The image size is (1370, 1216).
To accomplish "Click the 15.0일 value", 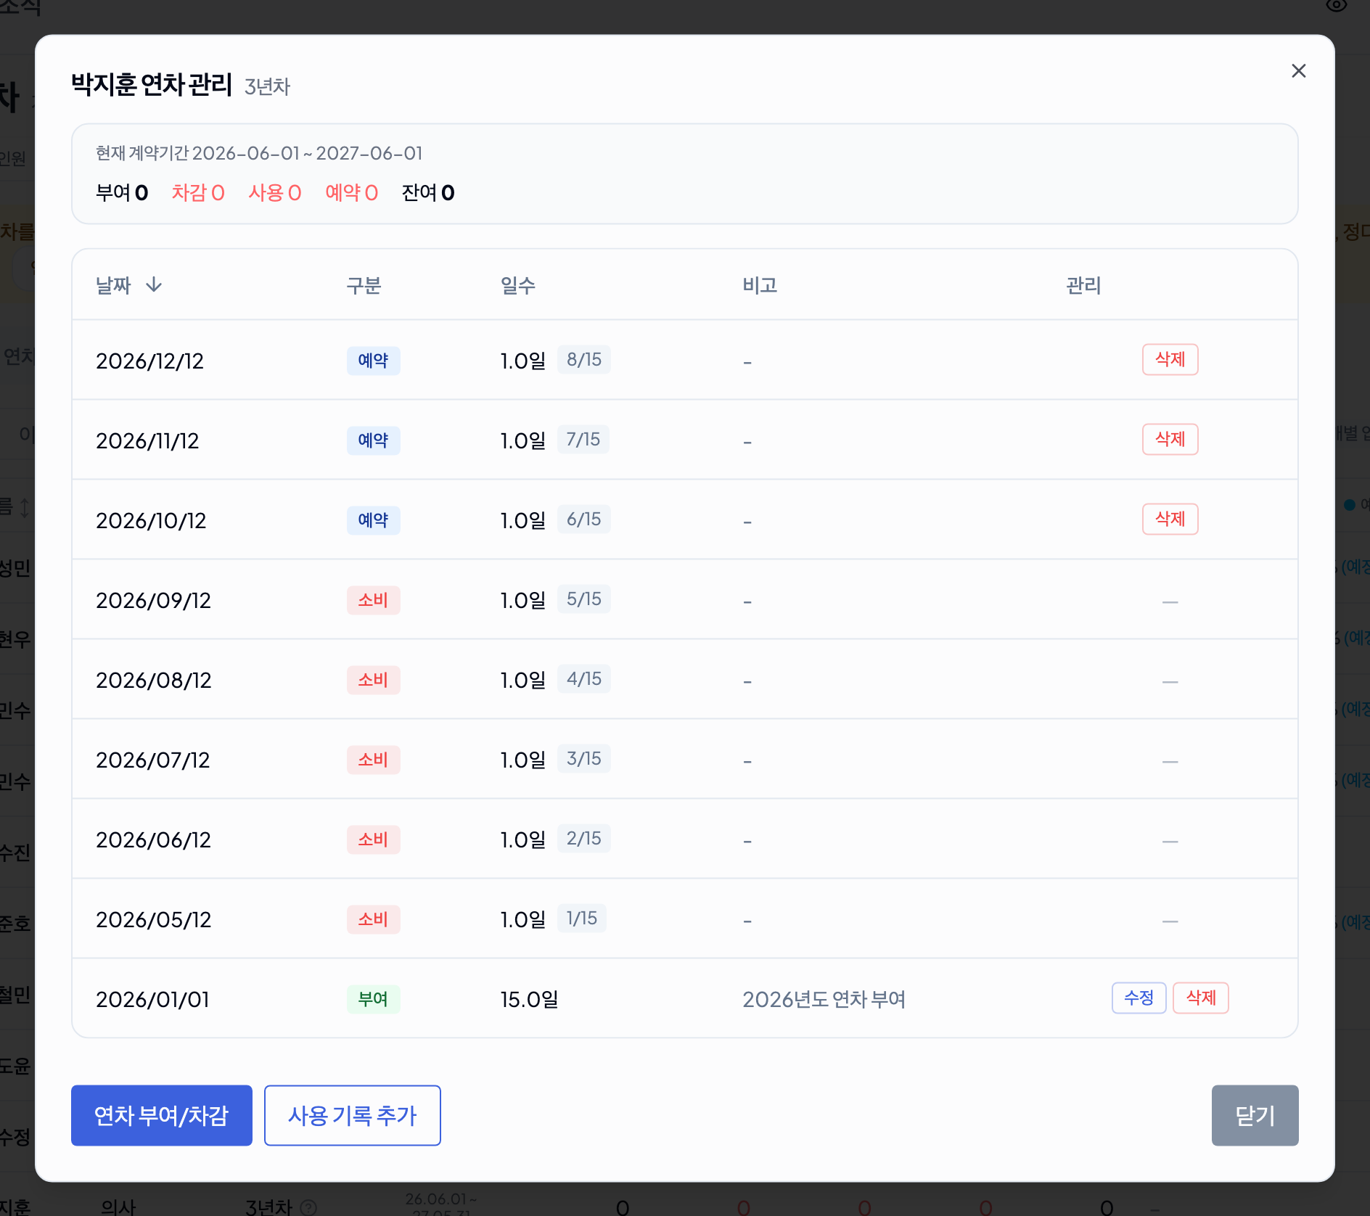I will pyautogui.click(x=529, y=999).
